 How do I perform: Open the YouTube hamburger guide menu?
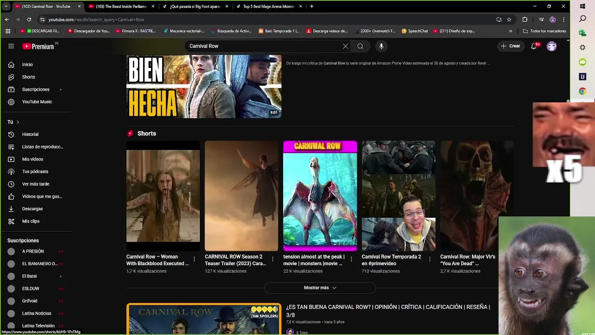pyautogui.click(x=11, y=46)
